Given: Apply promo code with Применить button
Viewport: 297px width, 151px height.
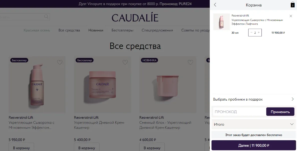Looking at the screenshot, I should (x=280, y=112).
